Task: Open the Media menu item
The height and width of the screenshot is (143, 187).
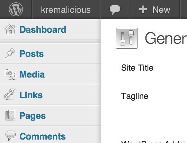Action: coord(32,74)
